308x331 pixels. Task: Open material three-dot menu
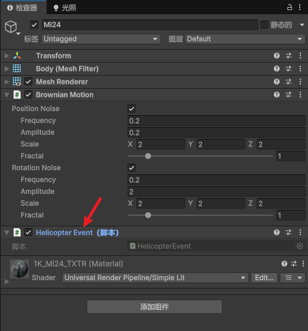(303, 264)
